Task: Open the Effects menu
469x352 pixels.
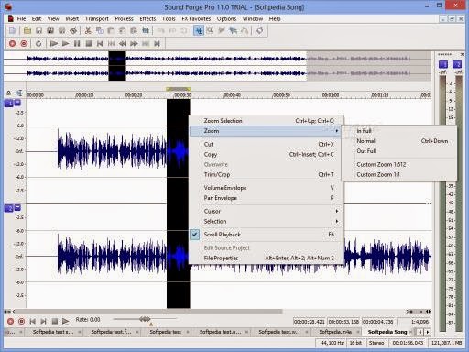Action: tap(147, 19)
